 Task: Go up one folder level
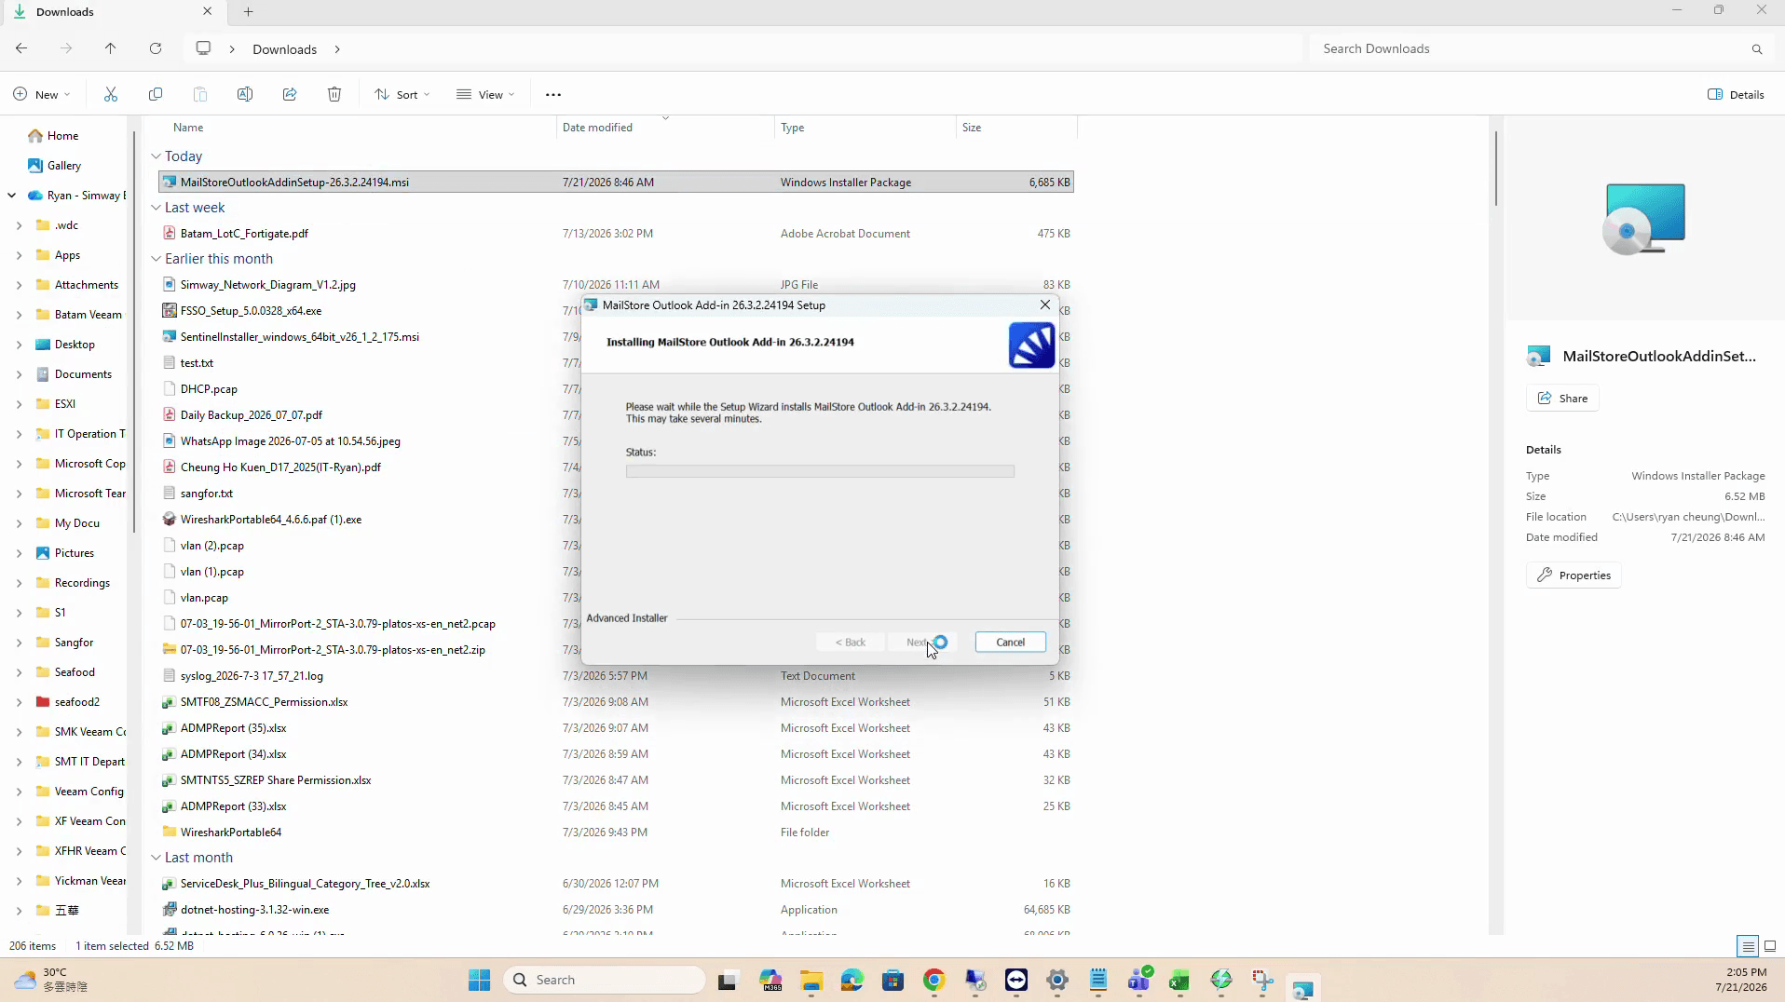111,48
